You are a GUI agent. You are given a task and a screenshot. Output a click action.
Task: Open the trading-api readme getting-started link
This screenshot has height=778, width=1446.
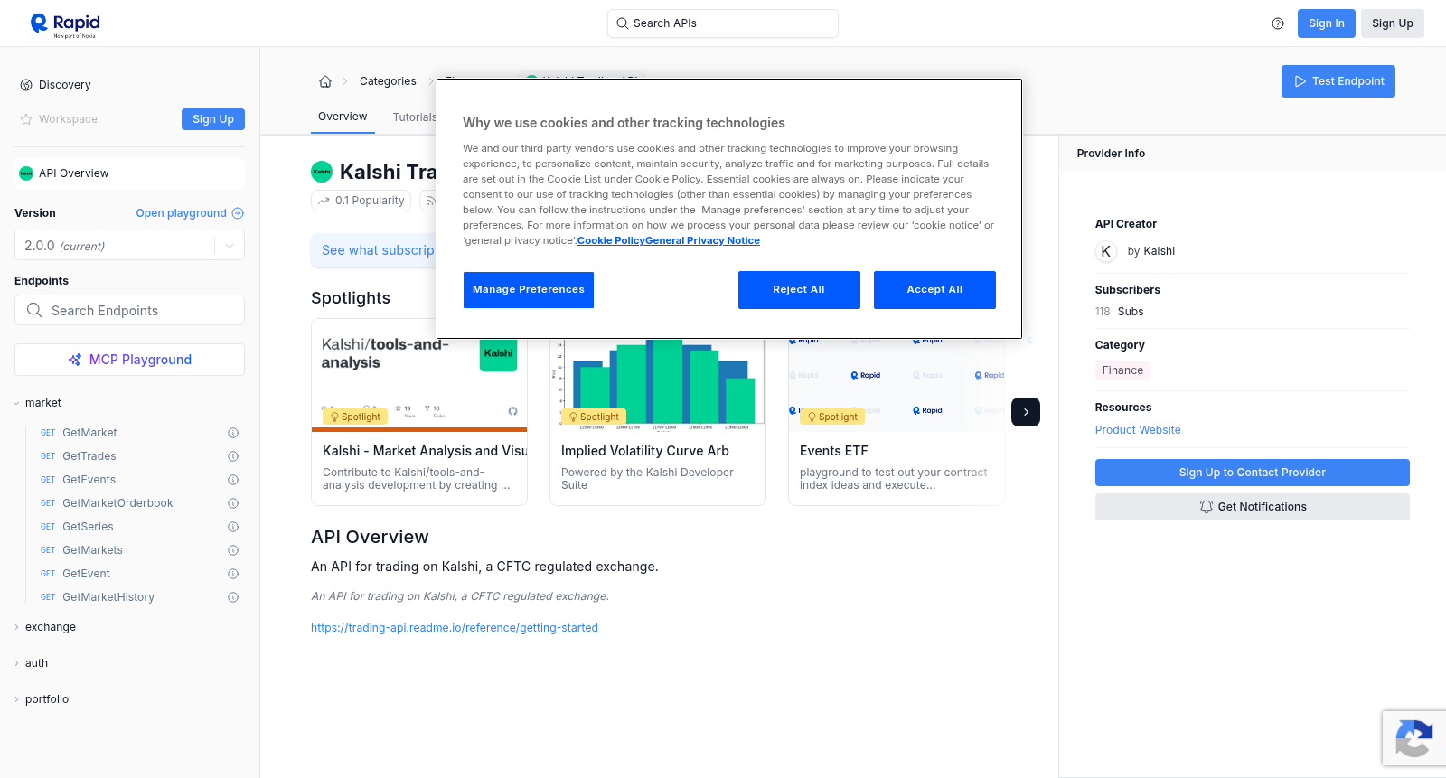click(455, 628)
